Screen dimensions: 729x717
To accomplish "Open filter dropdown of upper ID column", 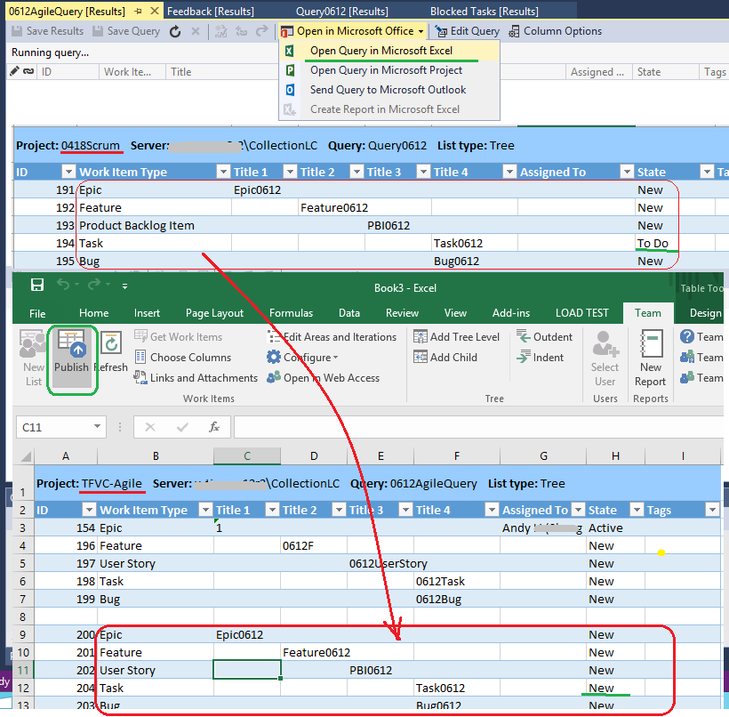I will point(68,173).
